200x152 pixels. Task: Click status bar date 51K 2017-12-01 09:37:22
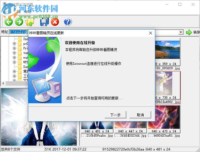[66, 149]
